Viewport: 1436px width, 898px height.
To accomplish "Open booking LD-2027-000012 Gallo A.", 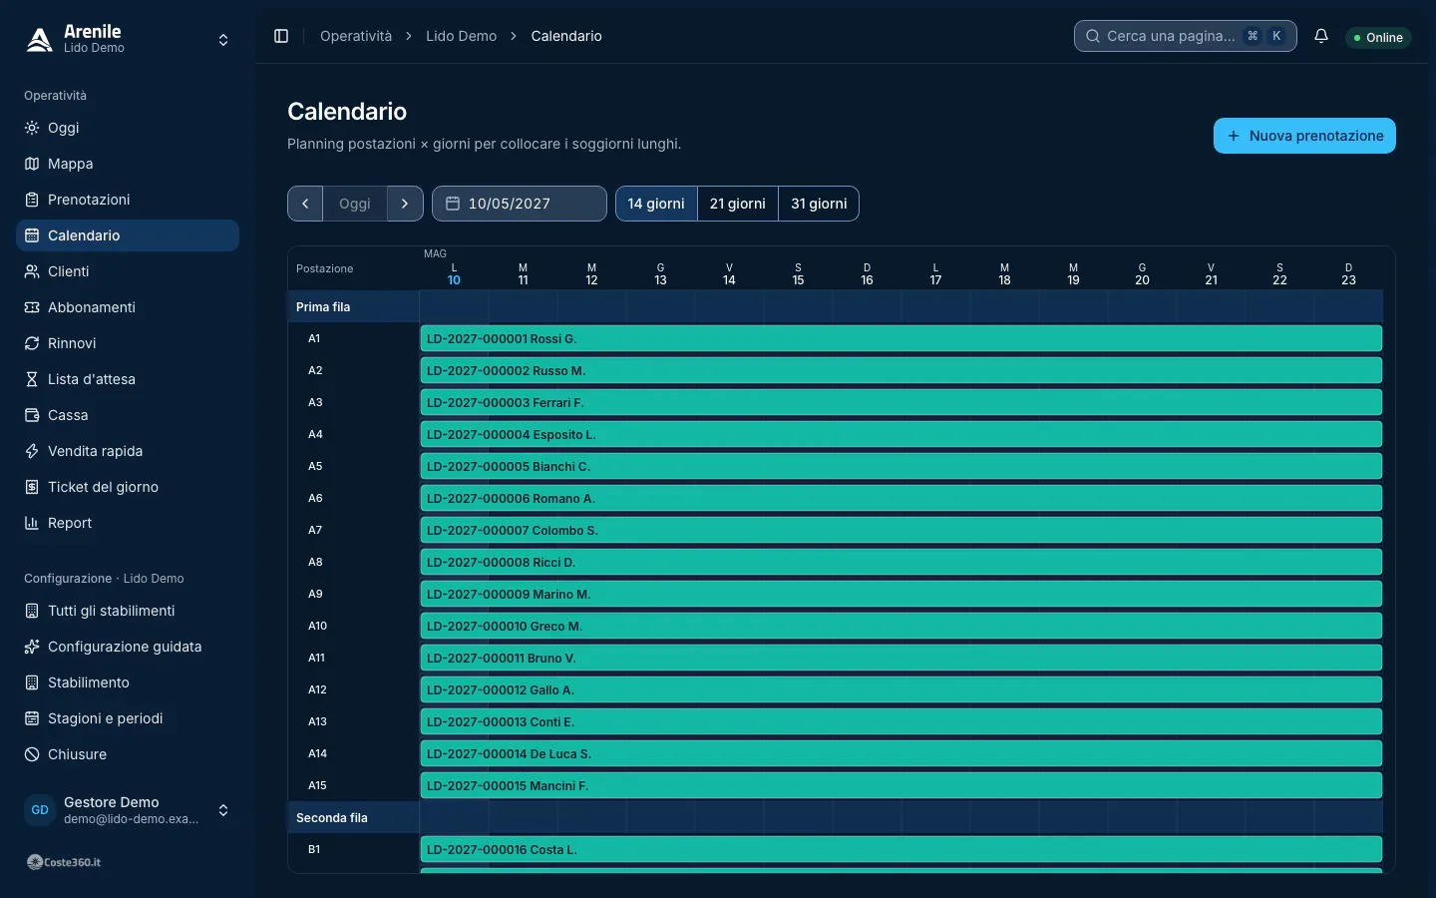I will [x=901, y=689].
